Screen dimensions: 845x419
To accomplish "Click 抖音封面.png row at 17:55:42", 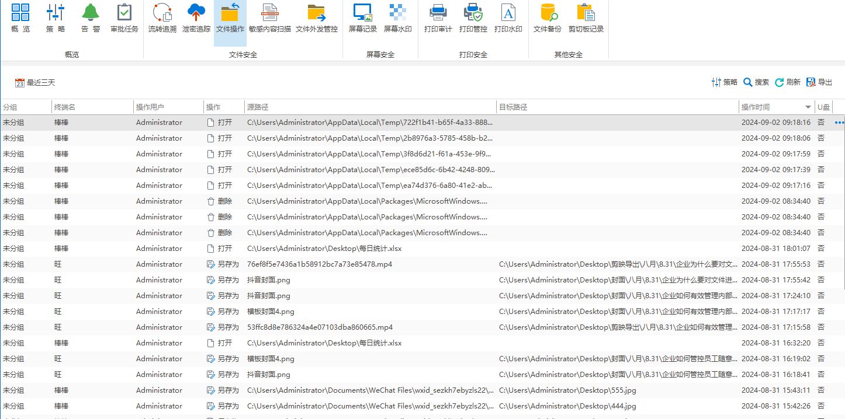I will 422,280.
